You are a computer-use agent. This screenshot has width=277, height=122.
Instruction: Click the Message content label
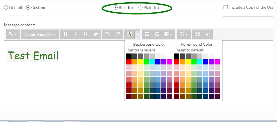(x=20, y=25)
